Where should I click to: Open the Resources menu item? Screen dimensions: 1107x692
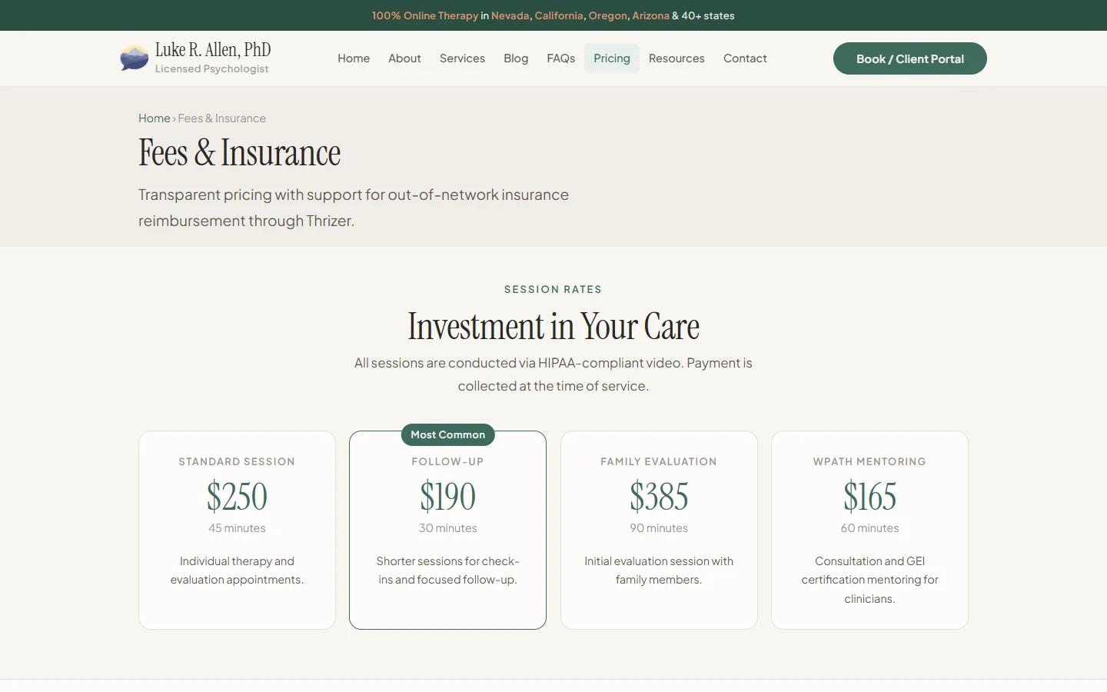676,58
